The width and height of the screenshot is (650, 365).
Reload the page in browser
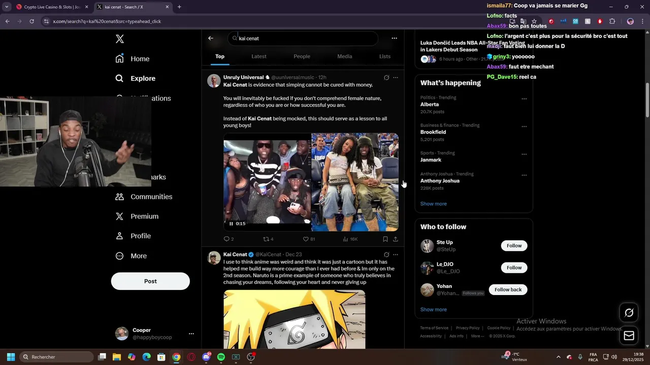[x=31, y=21]
